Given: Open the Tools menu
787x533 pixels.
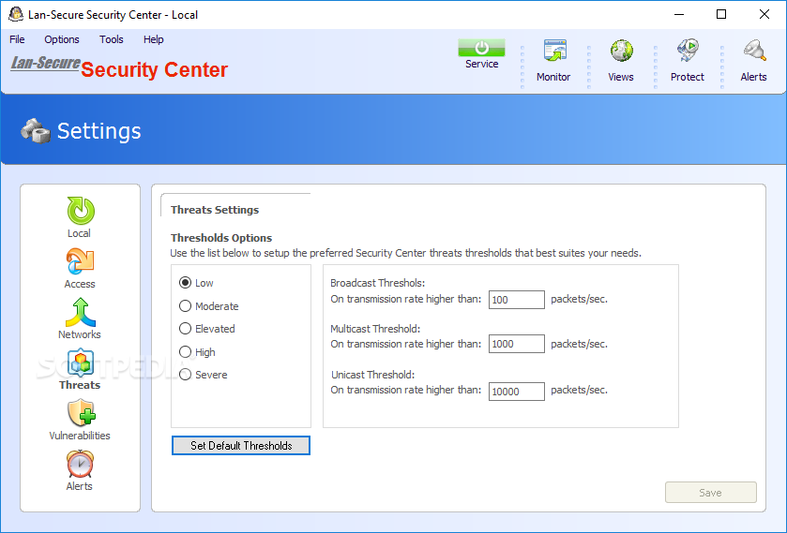Looking at the screenshot, I should [111, 39].
